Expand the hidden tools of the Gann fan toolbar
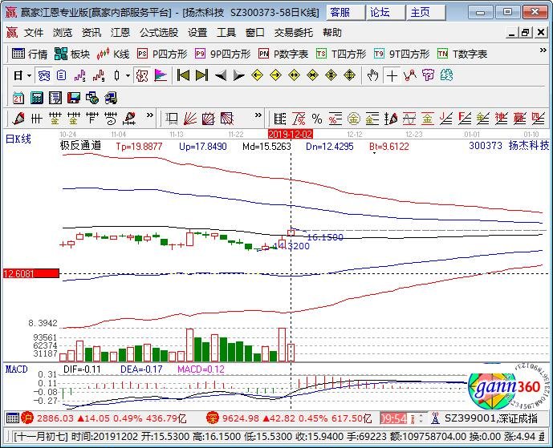 (258, 115)
